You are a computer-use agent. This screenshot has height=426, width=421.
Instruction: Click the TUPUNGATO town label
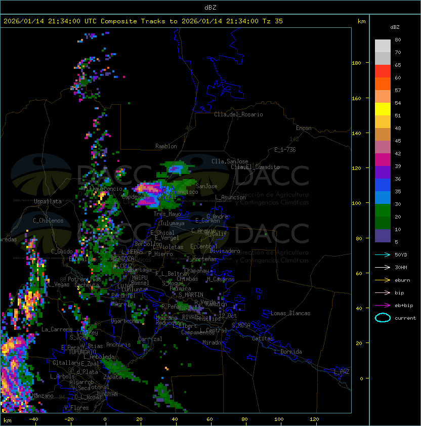82,352
